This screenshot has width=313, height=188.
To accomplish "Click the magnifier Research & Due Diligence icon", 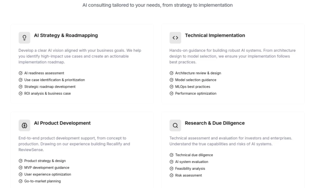I will [175, 125].
